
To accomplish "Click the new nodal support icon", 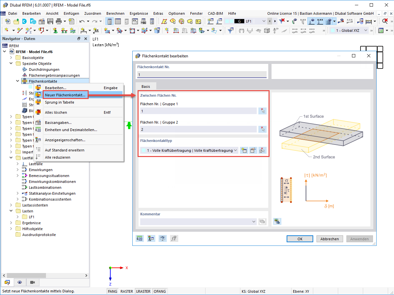I will pyautogui.click(x=55, y=30).
